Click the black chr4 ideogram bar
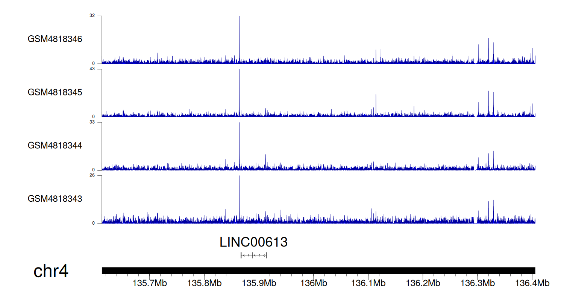564x293 pixels. coord(318,270)
